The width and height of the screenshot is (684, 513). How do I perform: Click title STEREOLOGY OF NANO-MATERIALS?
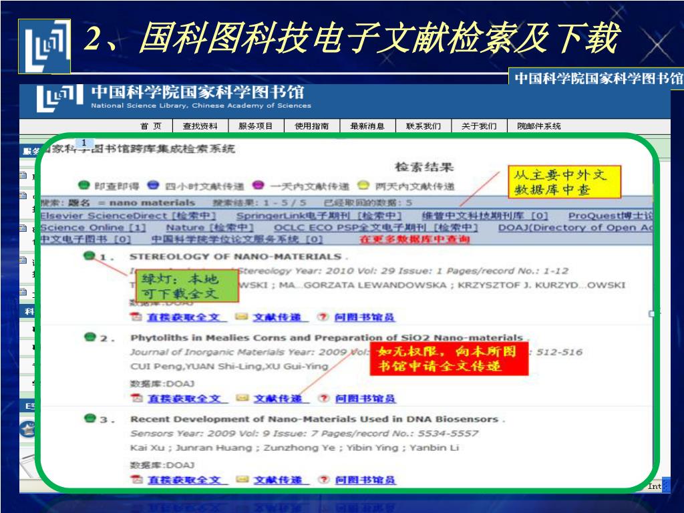(236, 256)
